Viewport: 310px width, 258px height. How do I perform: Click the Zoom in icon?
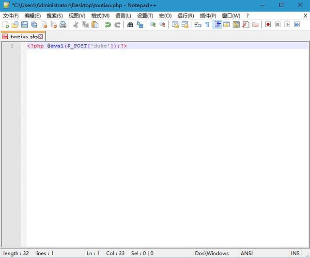pyautogui.click(x=153, y=25)
